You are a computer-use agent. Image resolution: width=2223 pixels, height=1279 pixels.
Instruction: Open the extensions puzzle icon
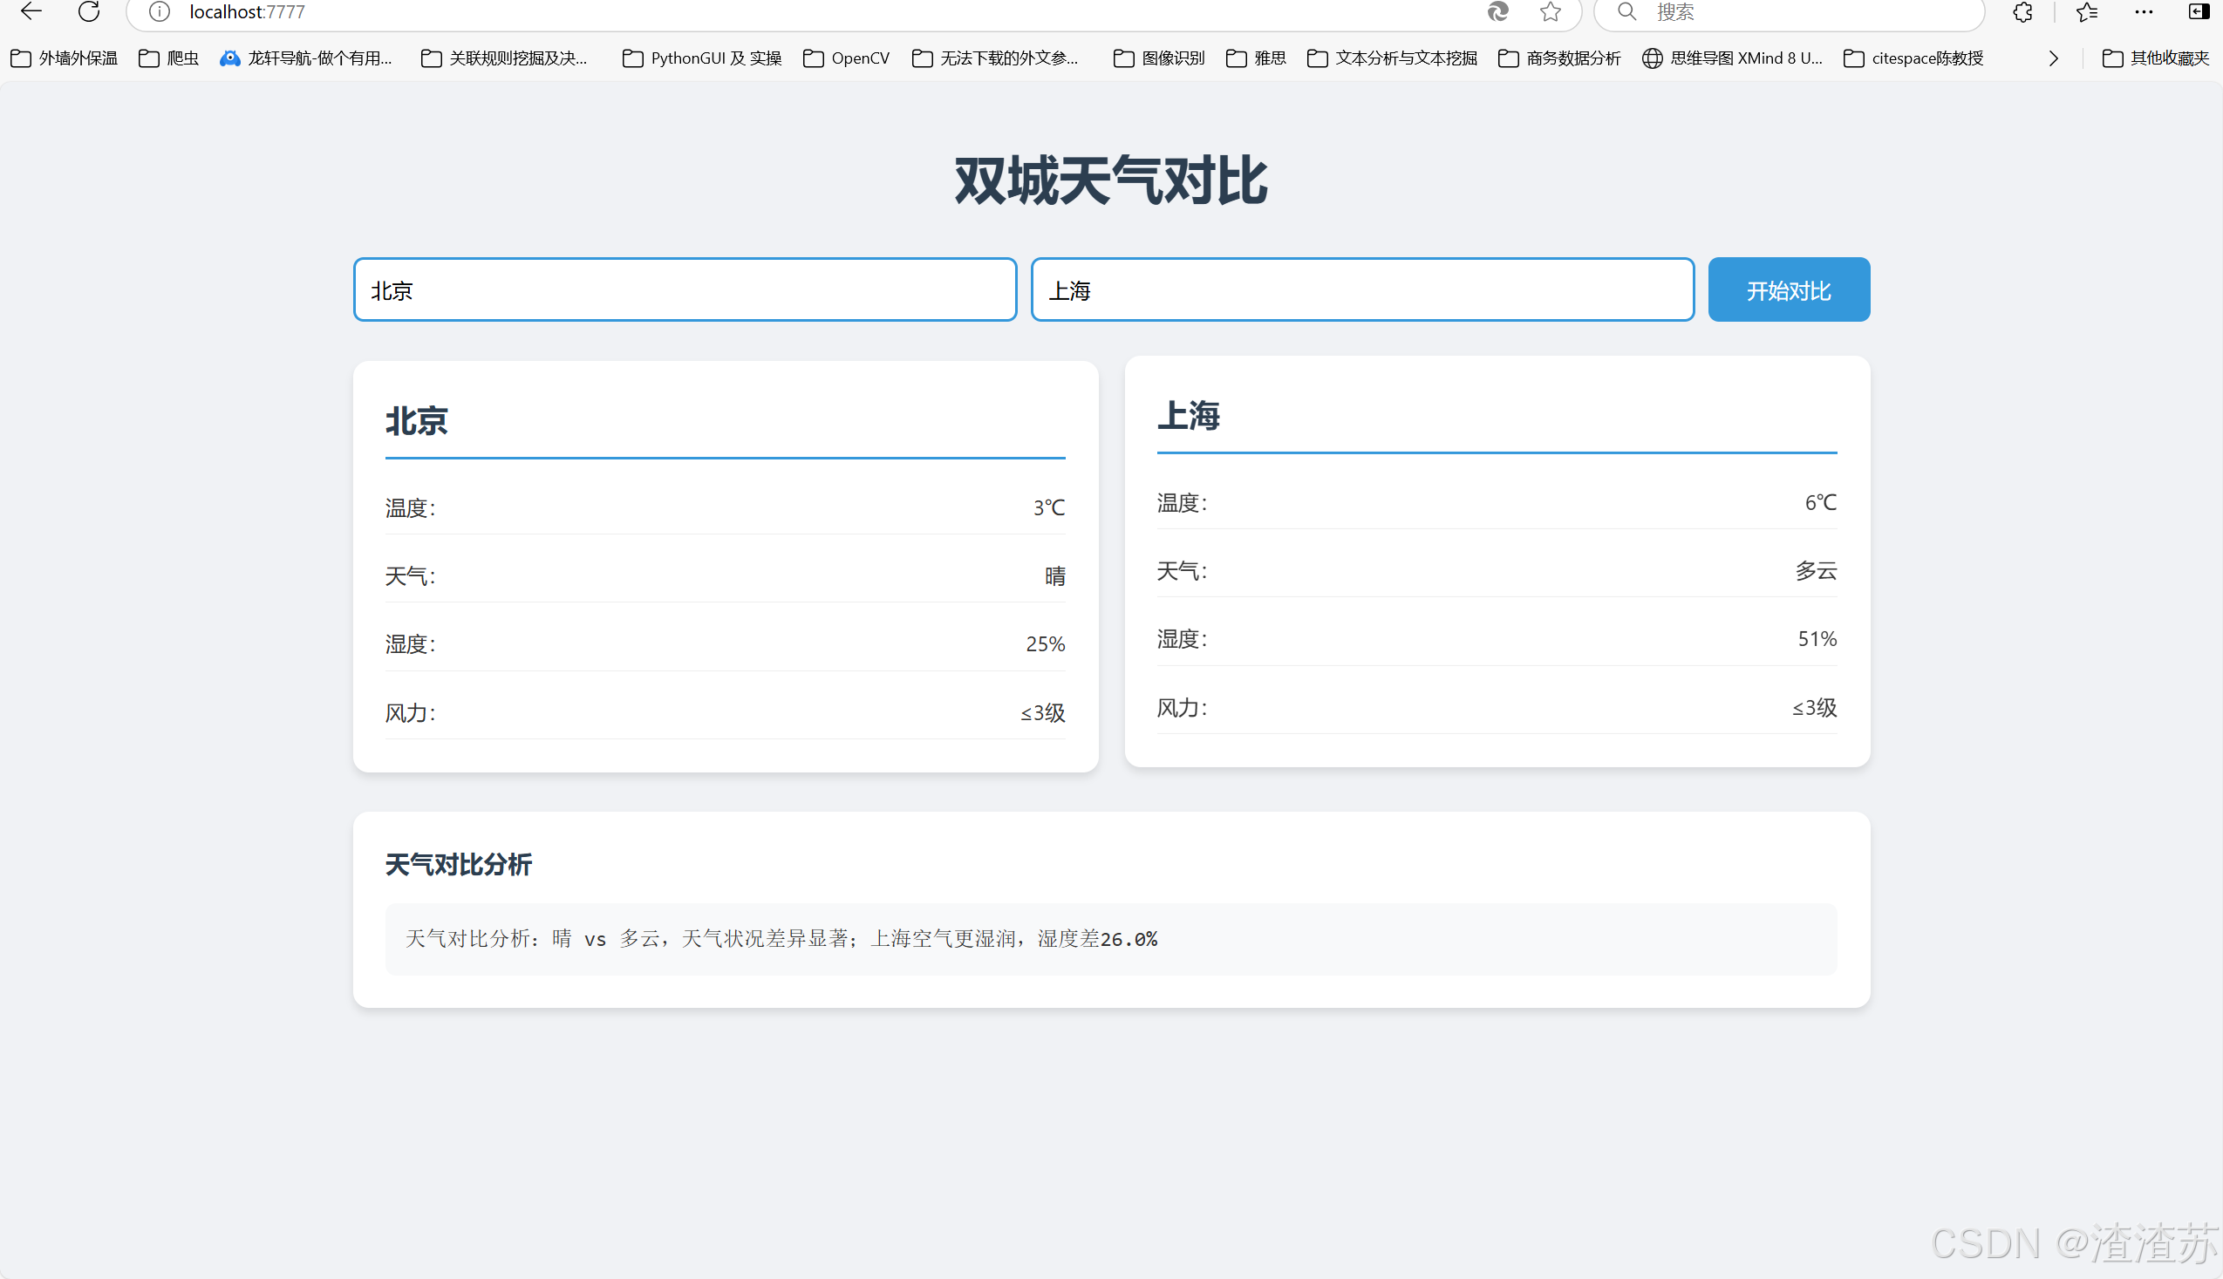(2022, 11)
